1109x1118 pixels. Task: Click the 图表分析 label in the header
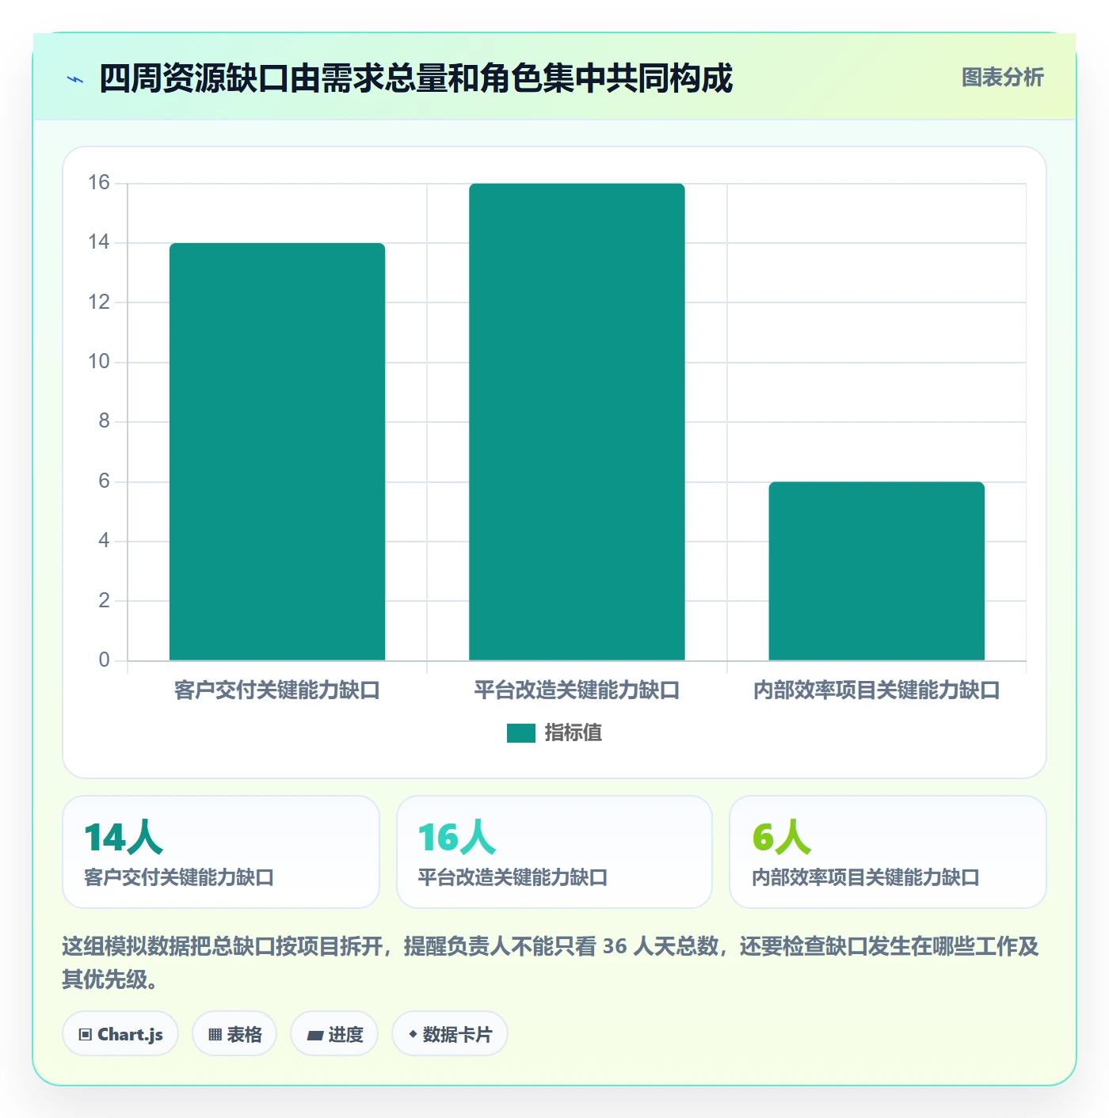(x=1002, y=78)
